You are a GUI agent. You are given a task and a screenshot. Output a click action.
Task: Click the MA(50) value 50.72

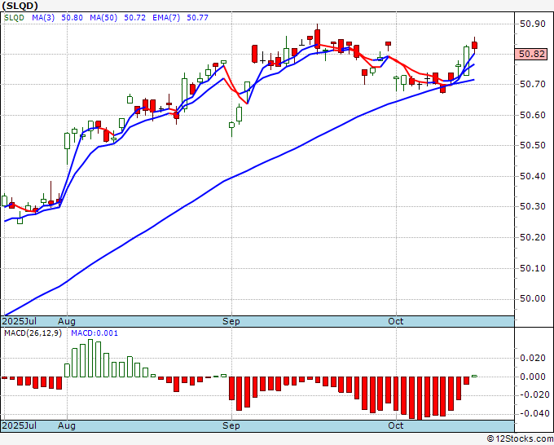coord(134,18)
